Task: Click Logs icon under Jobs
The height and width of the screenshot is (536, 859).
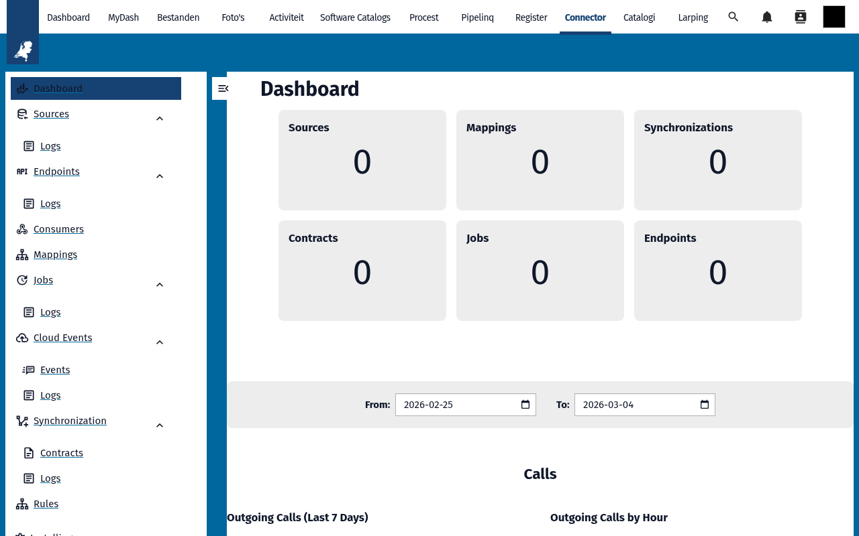Action: coord(29,312)
